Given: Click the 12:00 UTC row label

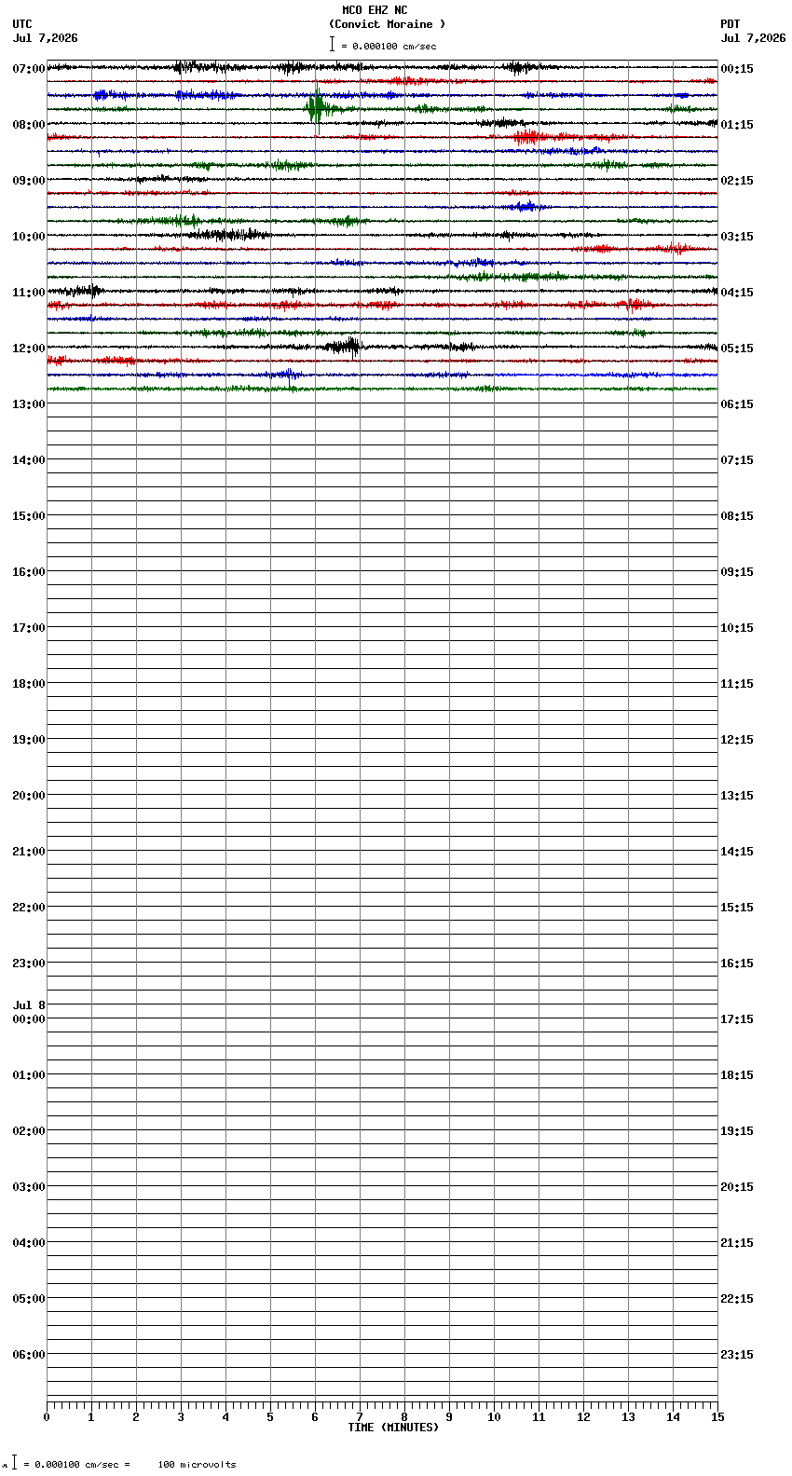Looking at the screenshot, I should [x=29, y=348].
